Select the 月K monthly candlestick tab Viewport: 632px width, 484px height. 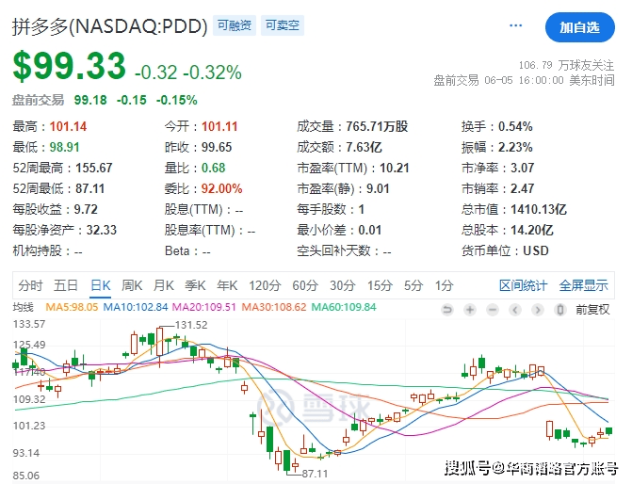[x=163, y=285]
